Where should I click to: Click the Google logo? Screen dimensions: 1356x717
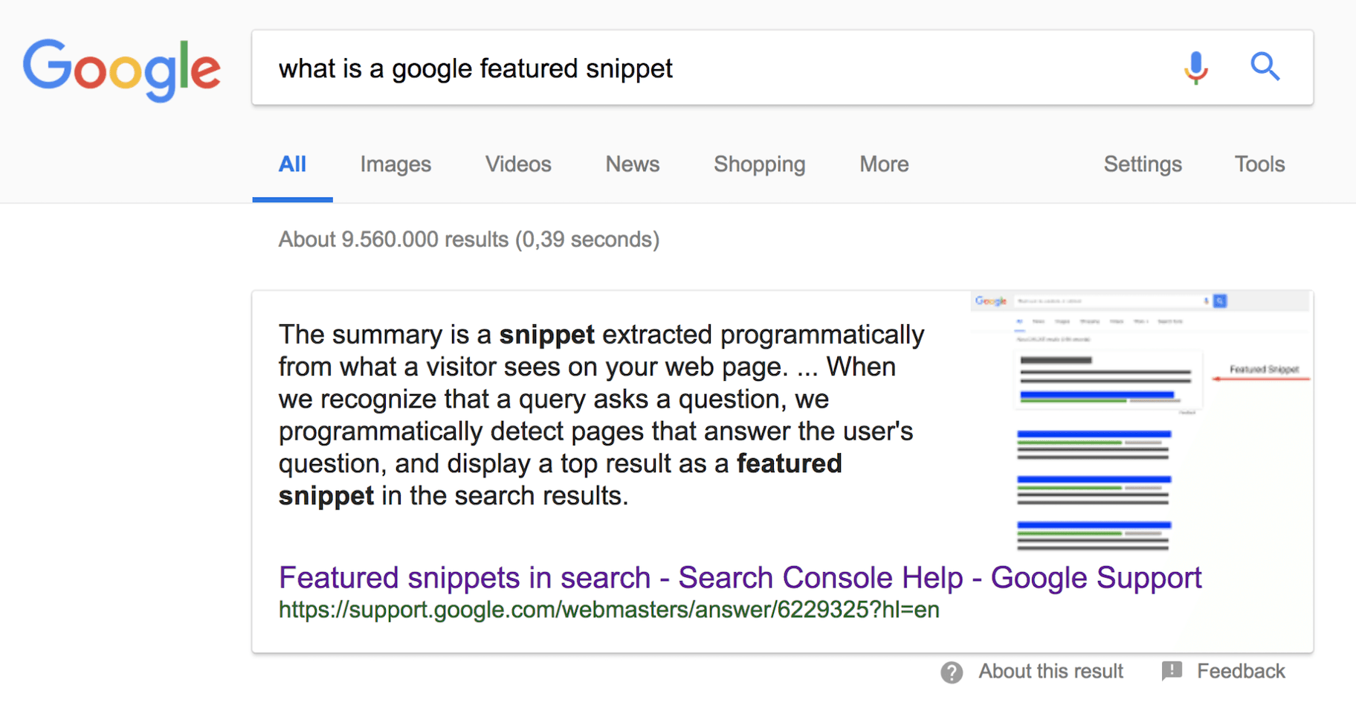(x=122, y=68)
